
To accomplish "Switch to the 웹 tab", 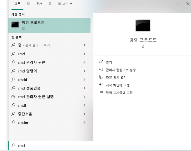I will point(50,4).
